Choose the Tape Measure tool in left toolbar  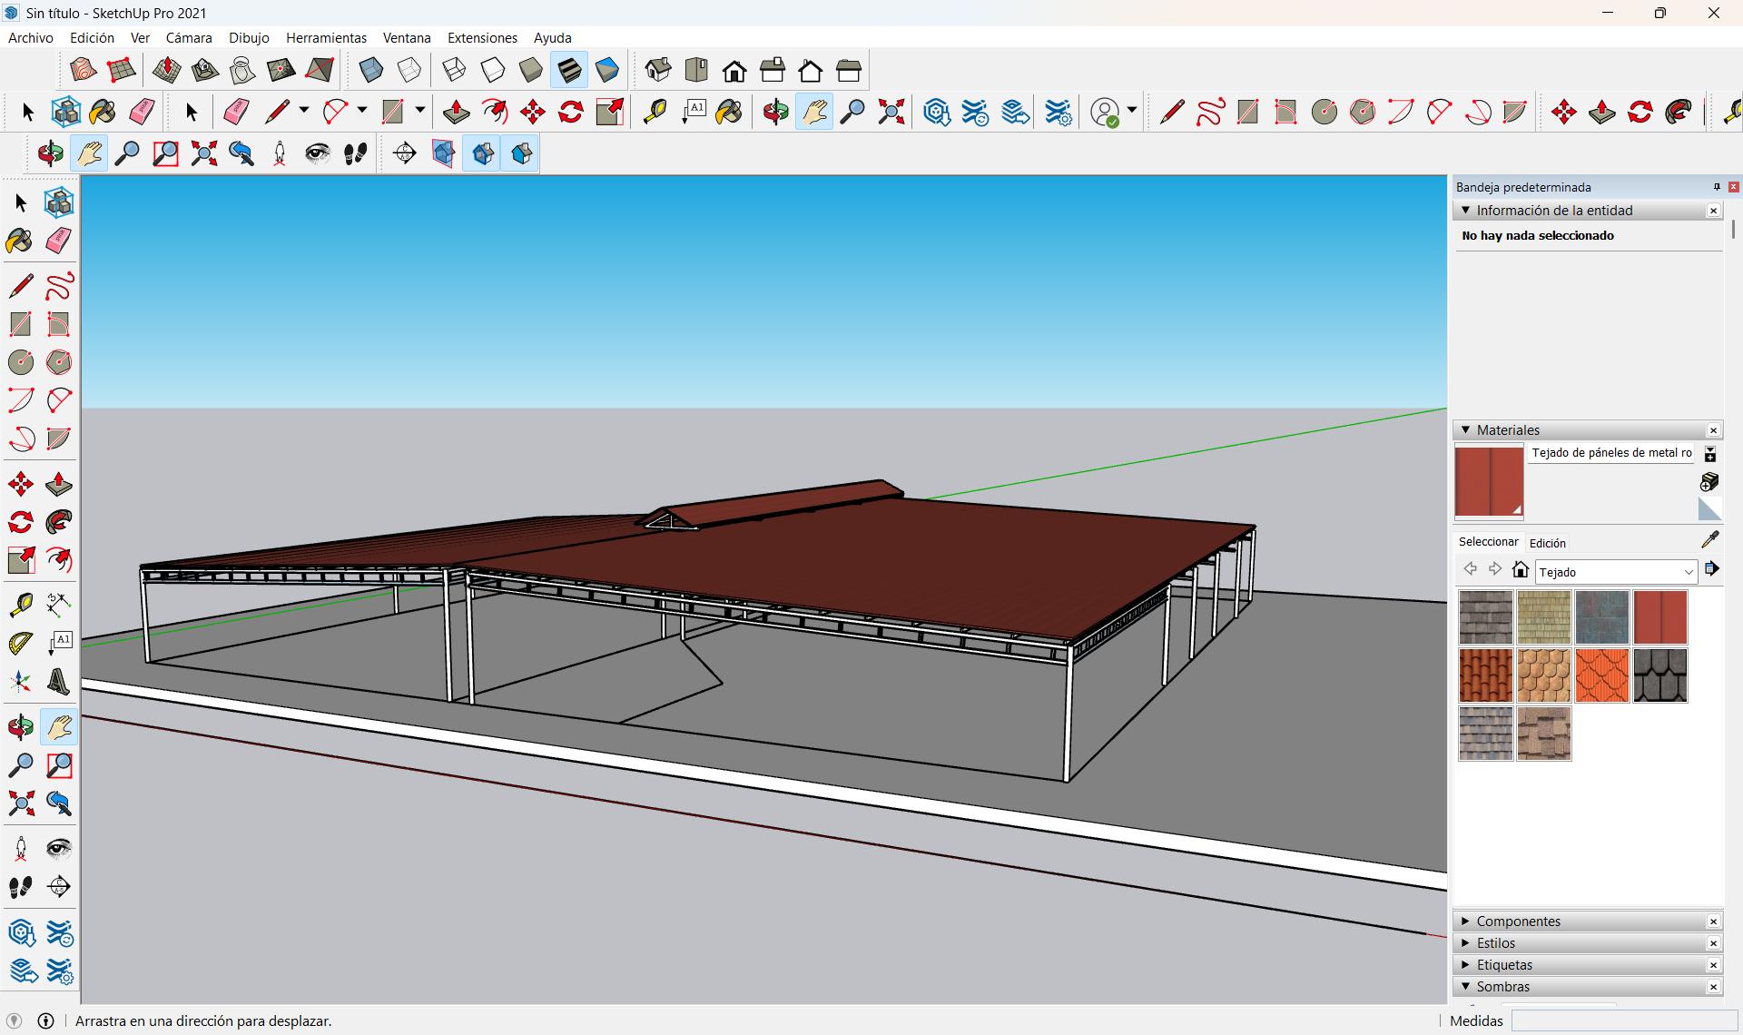point(20,605)
